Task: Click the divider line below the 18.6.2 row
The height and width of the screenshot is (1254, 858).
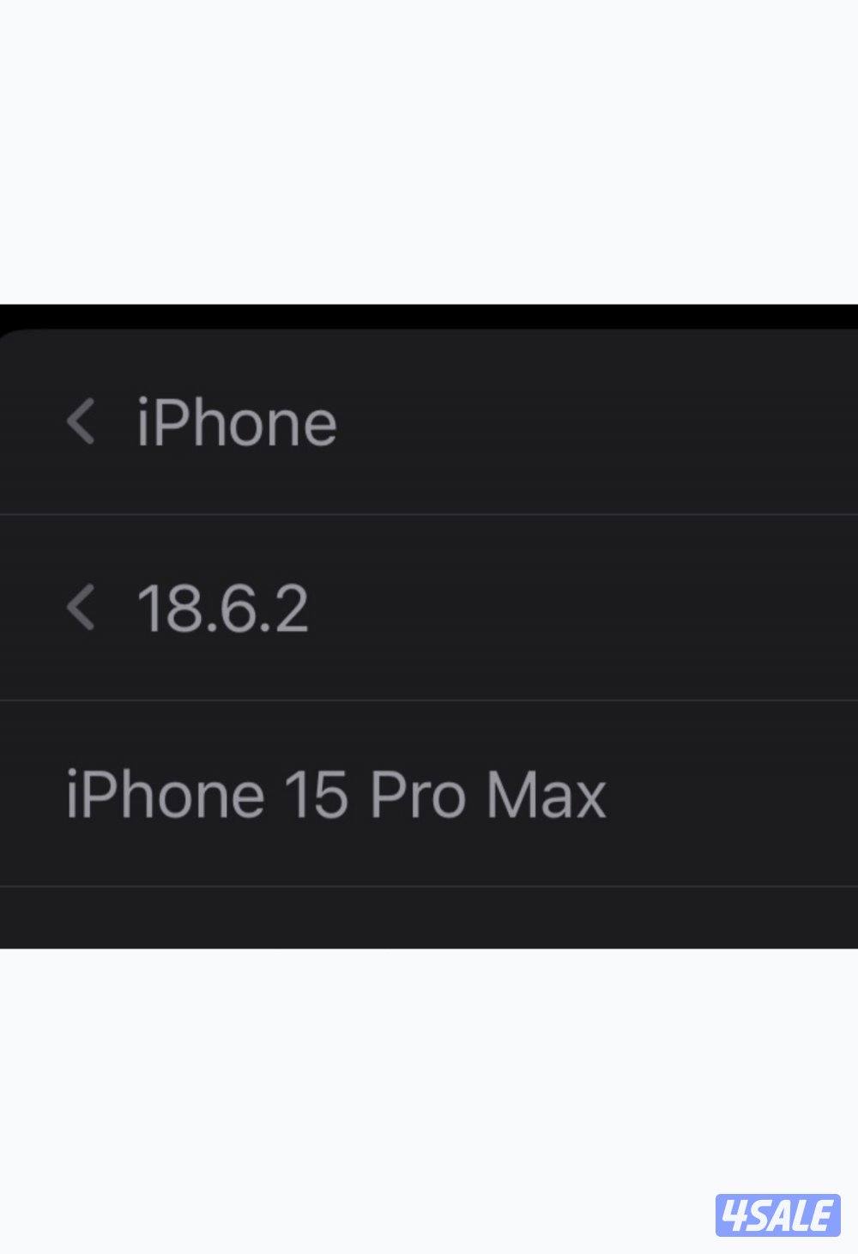Action: coord(429,700)
